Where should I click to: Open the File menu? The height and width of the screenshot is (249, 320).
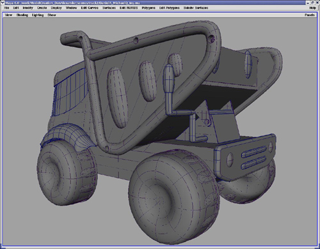point(6,8)
